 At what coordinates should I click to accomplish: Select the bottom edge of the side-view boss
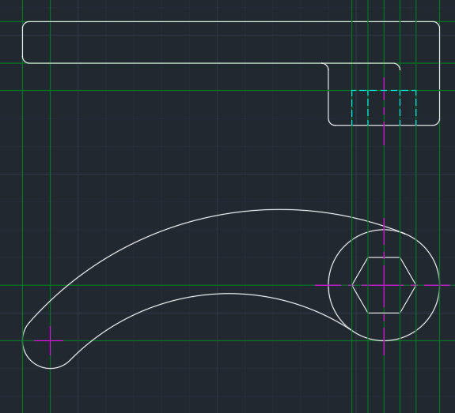tap(384, 126)
